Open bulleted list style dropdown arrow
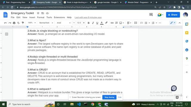Screen dimensions: 191x107 pos(149,23)
